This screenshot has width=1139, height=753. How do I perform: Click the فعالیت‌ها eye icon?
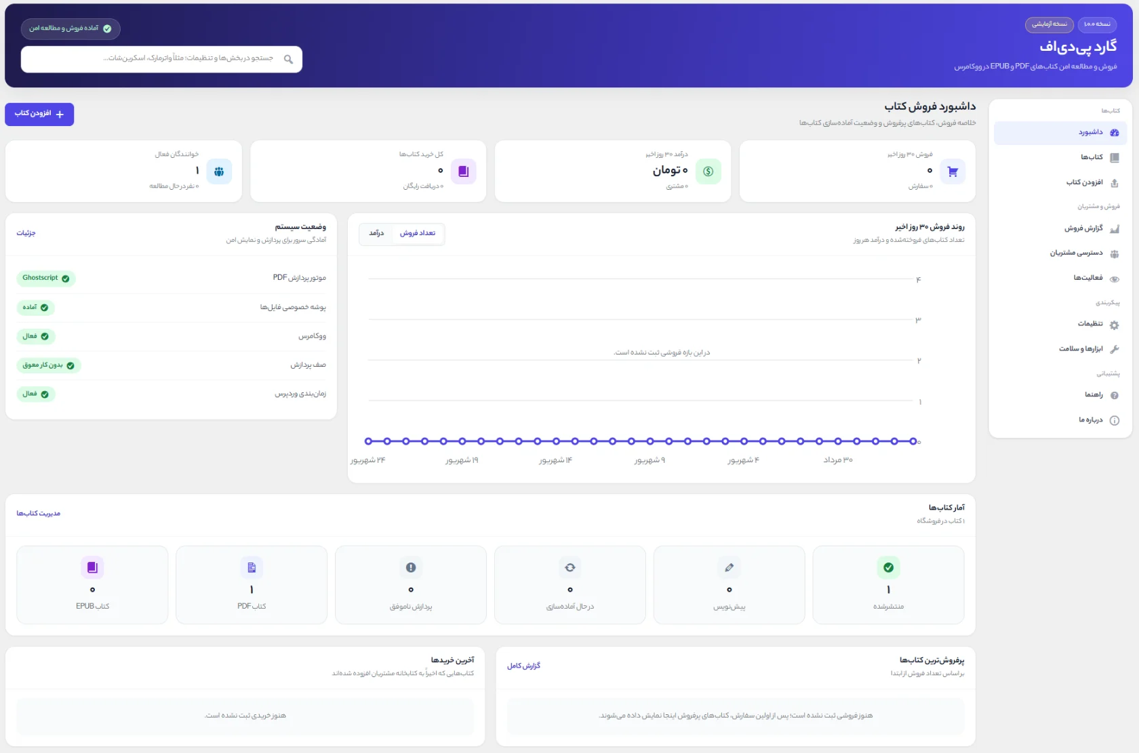tap(1114, 279)
